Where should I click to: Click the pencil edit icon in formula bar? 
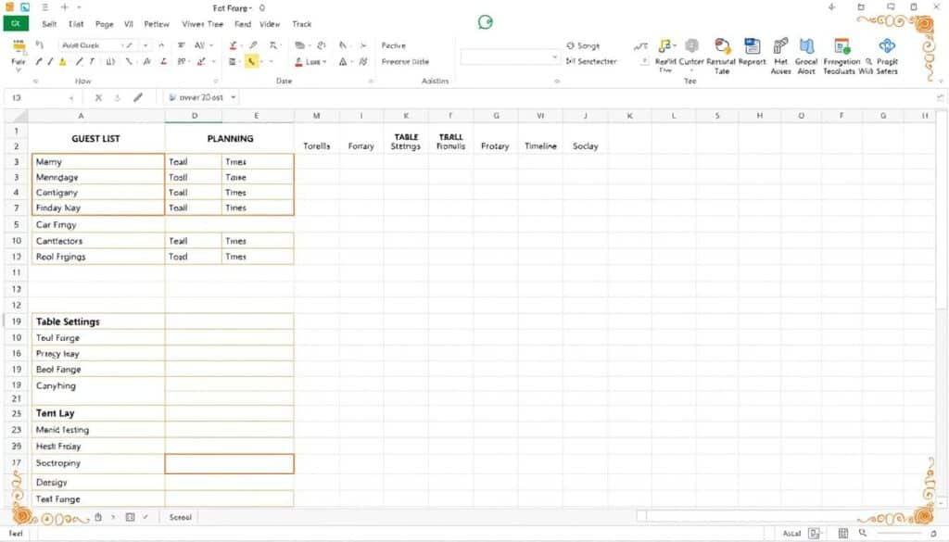138,97
